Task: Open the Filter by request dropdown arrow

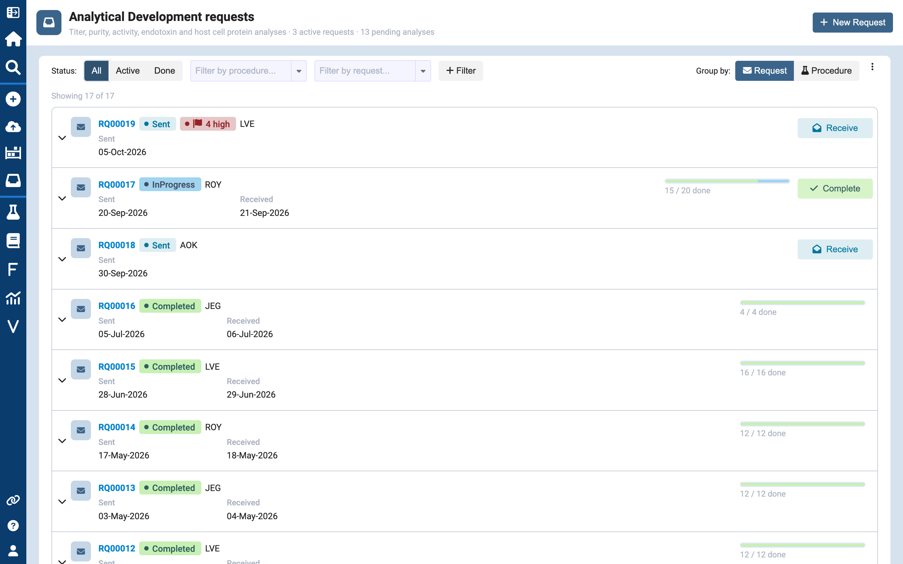Action: pyautogui.click(x=423, y=71)
